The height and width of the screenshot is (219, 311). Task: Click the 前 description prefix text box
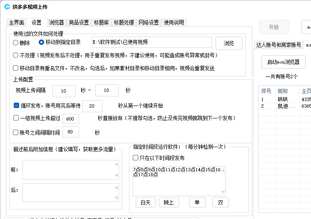(71, 170)
